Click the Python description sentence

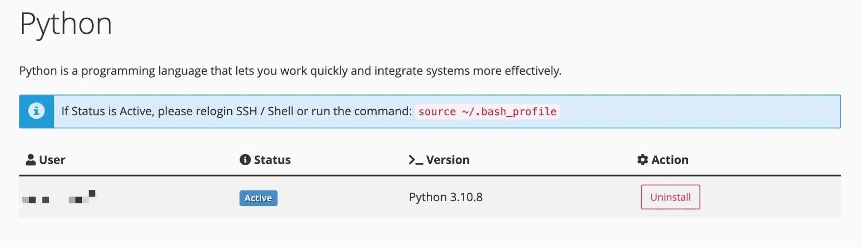[290, 70]
